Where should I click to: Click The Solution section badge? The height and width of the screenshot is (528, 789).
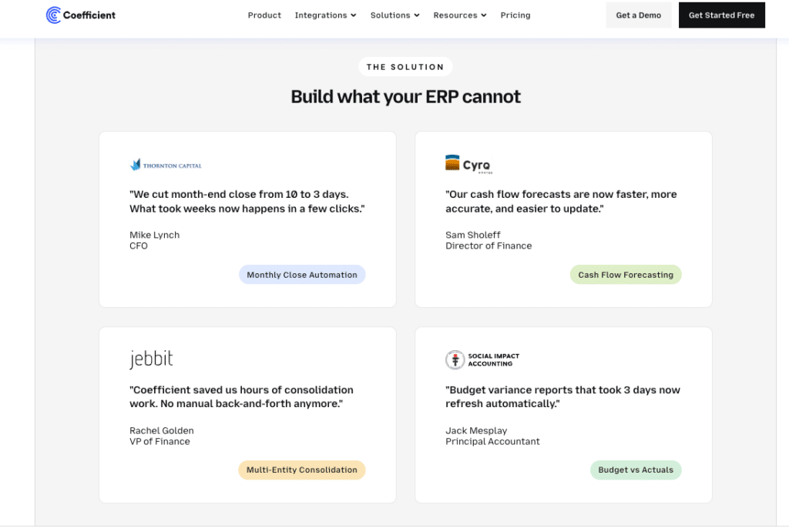(x=405, y=67)
